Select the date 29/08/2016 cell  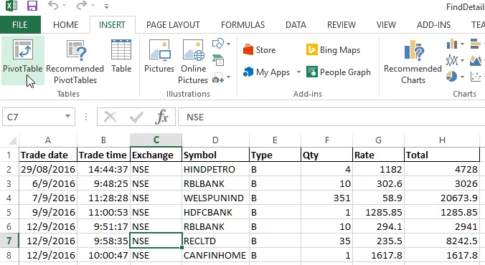point(48,169)
